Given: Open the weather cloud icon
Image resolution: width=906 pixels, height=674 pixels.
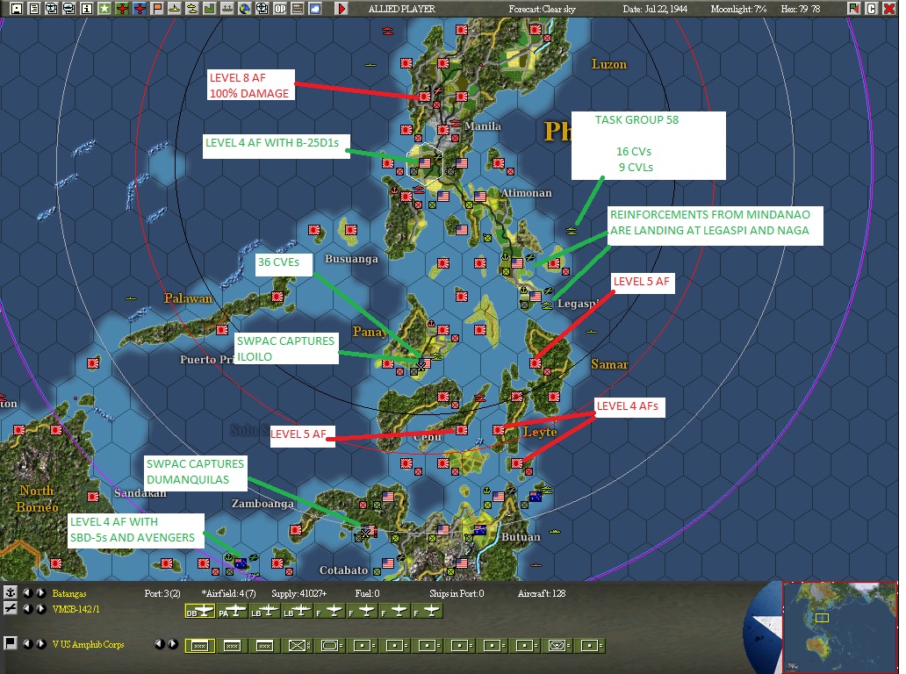Looking at the screenshot, I should (x=315, y=8).
